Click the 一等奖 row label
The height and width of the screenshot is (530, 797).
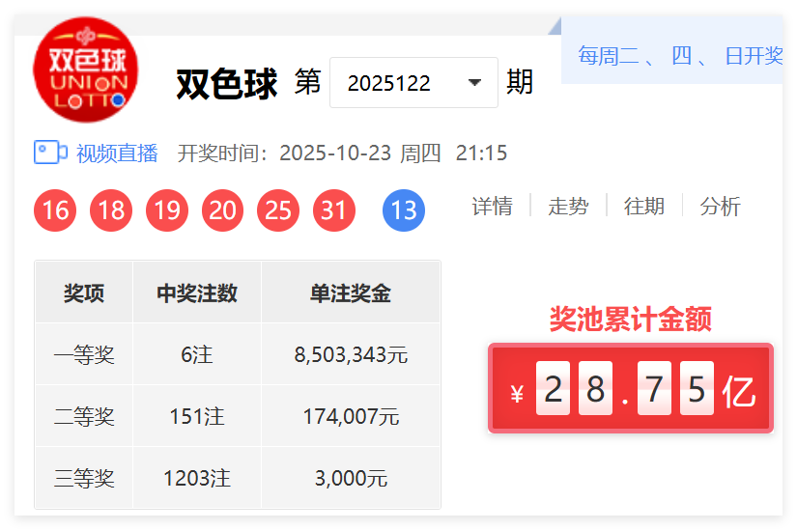click(84, 354)
